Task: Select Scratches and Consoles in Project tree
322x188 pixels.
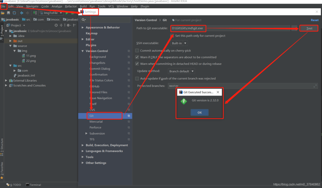Action: [29, 85]
